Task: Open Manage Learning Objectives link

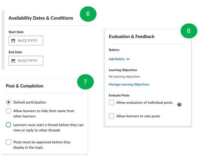Action: [x=129, y=85]
